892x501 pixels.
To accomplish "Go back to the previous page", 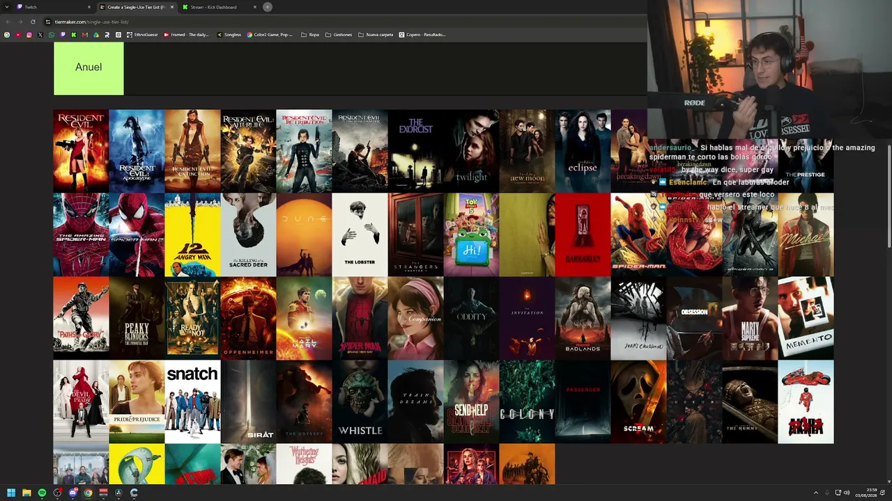I will (8, 22).
